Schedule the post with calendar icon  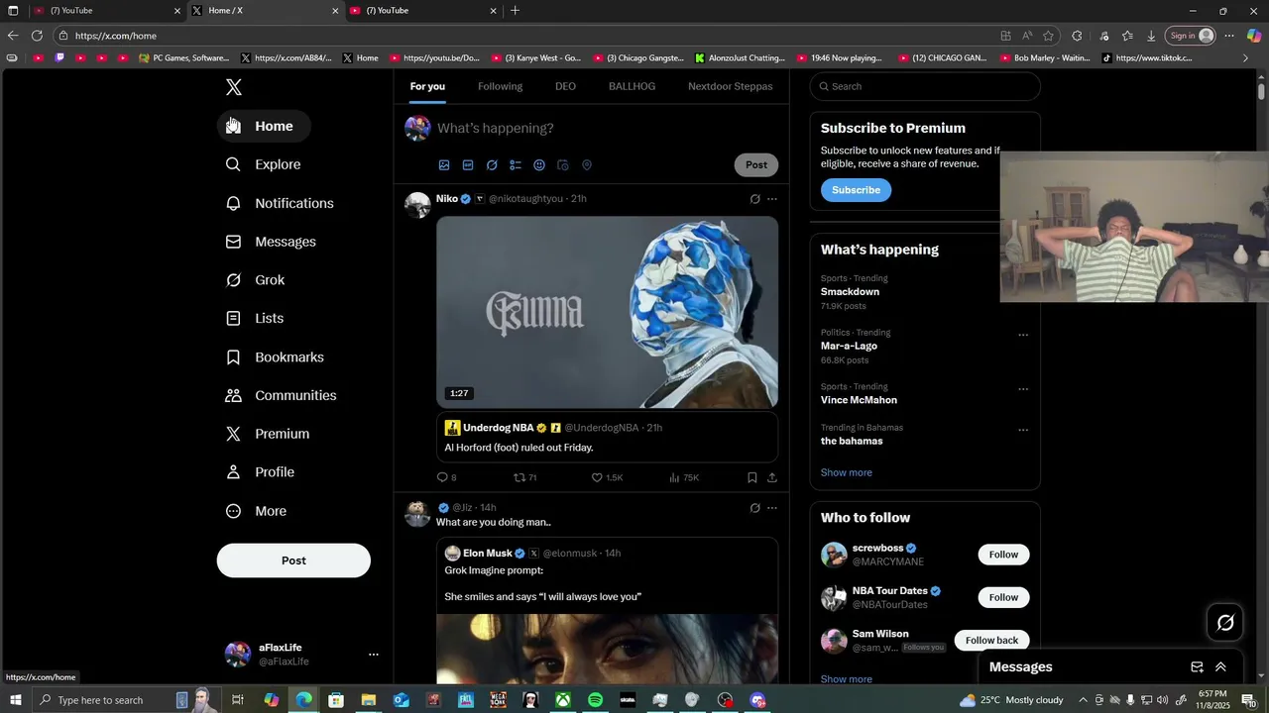point(563,165)
